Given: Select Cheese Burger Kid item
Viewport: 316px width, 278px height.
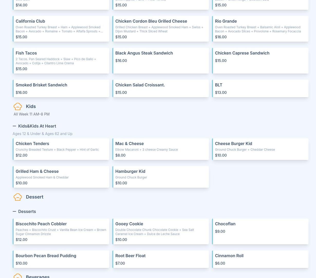Looking at the screenshot, I should click(x=260, y=149).
